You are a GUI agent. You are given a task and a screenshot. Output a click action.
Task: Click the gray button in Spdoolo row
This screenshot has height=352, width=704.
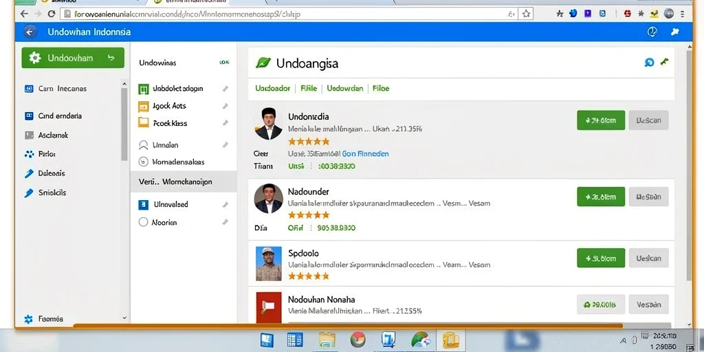point(648,258)
